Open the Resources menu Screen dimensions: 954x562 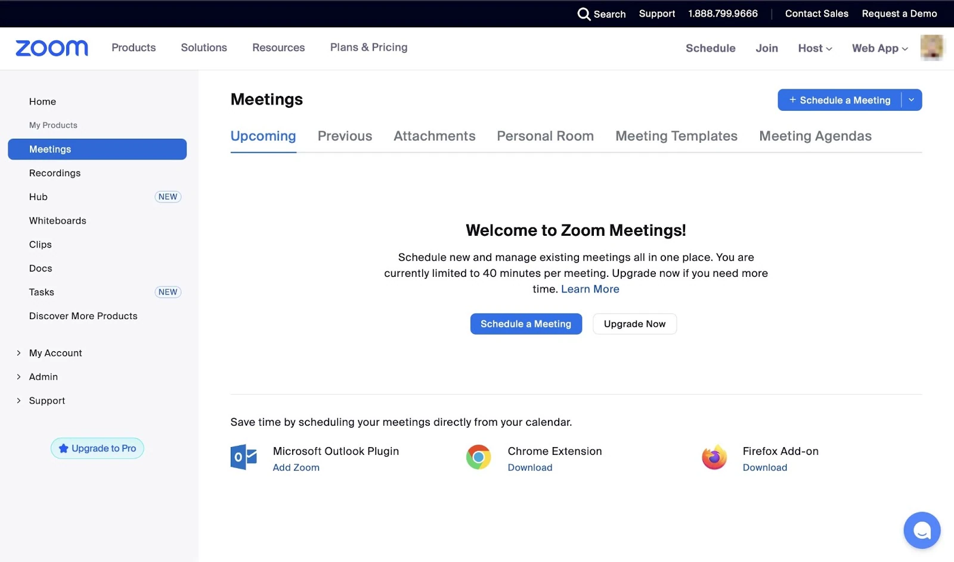[x=278, y=48]
